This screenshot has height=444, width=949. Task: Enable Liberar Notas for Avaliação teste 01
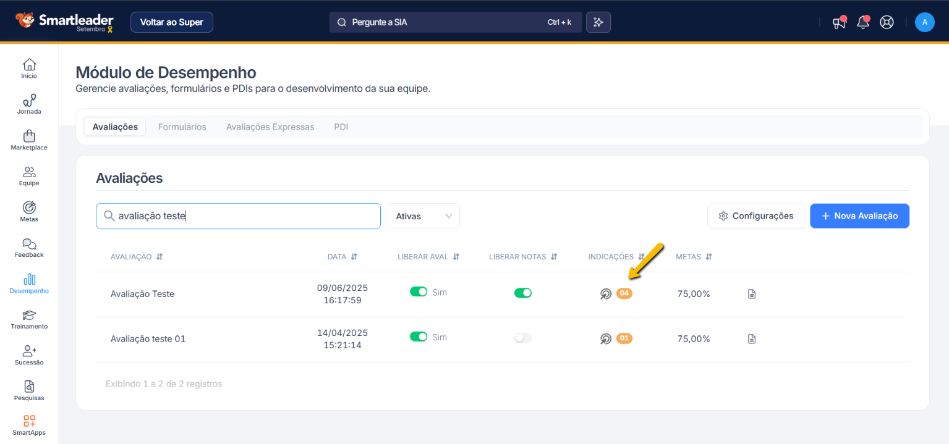pyautogui.click(x=522, y=338)
